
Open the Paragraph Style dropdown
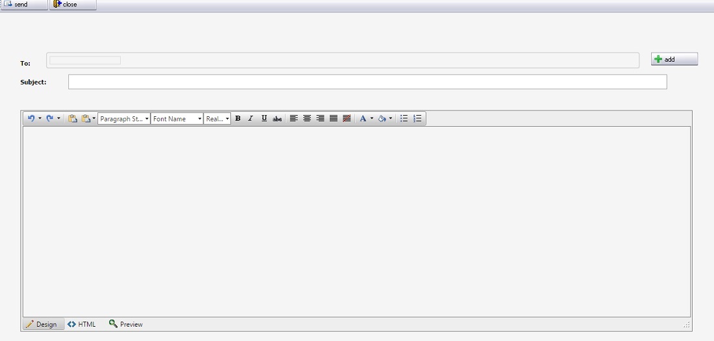(x=124, y=118)
